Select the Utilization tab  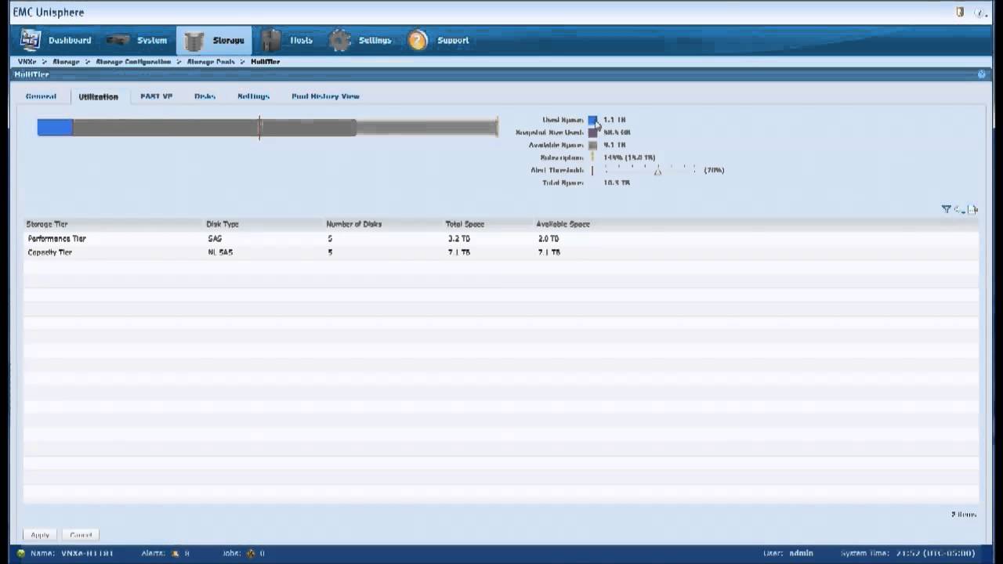[98, 96]
